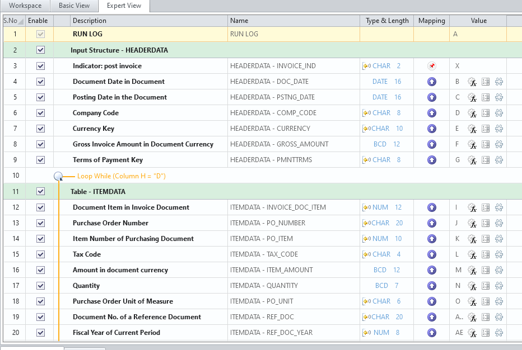Disable the Purchase Order Number field checkbox
522x350 pixels.
coord(41,223)
